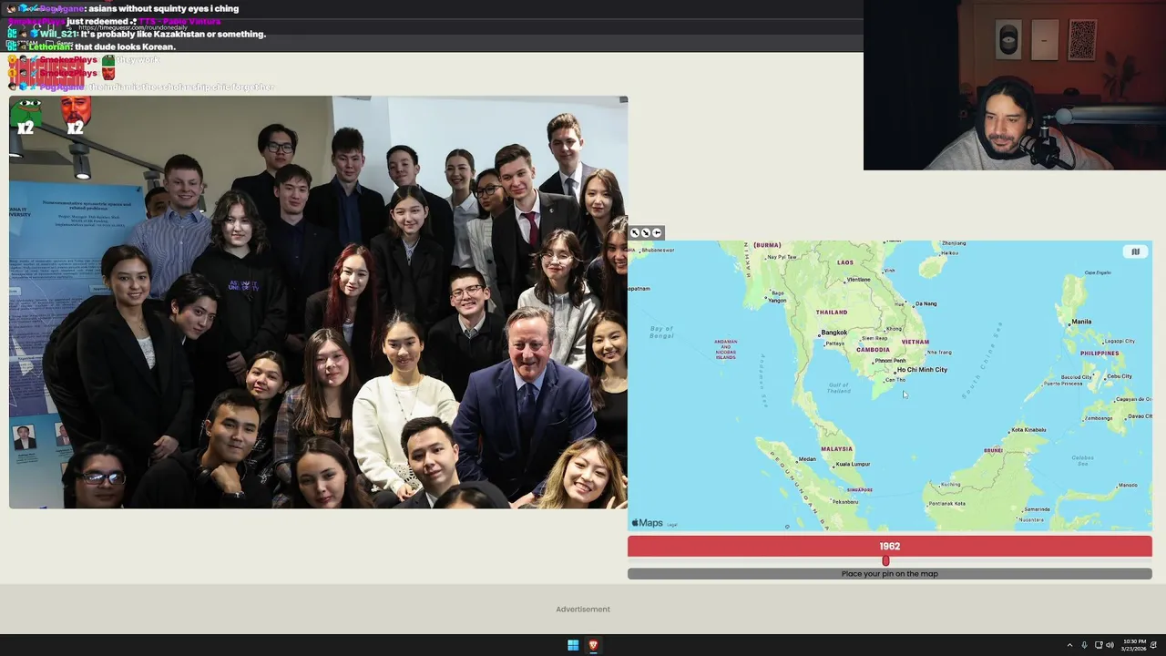This screenshot has height=656, width=1166.
Task: Open the Windows Start menu
Action: coord(573,645)
